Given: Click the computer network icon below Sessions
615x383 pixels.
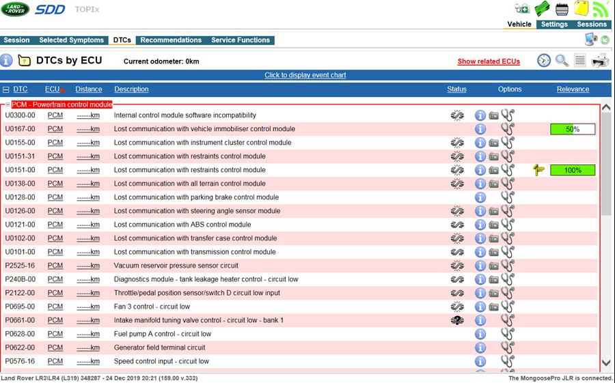Looking at the screenshot, I should (590, 39).
